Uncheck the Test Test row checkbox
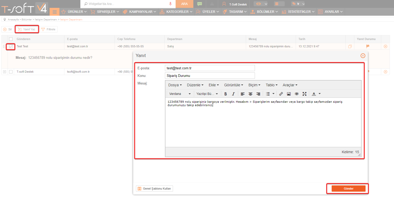394x205 pixels. click(11, 46)
